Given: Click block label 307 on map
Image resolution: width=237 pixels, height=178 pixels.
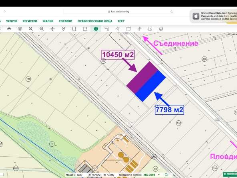Looking at the screenshot, I should (16, 168).
